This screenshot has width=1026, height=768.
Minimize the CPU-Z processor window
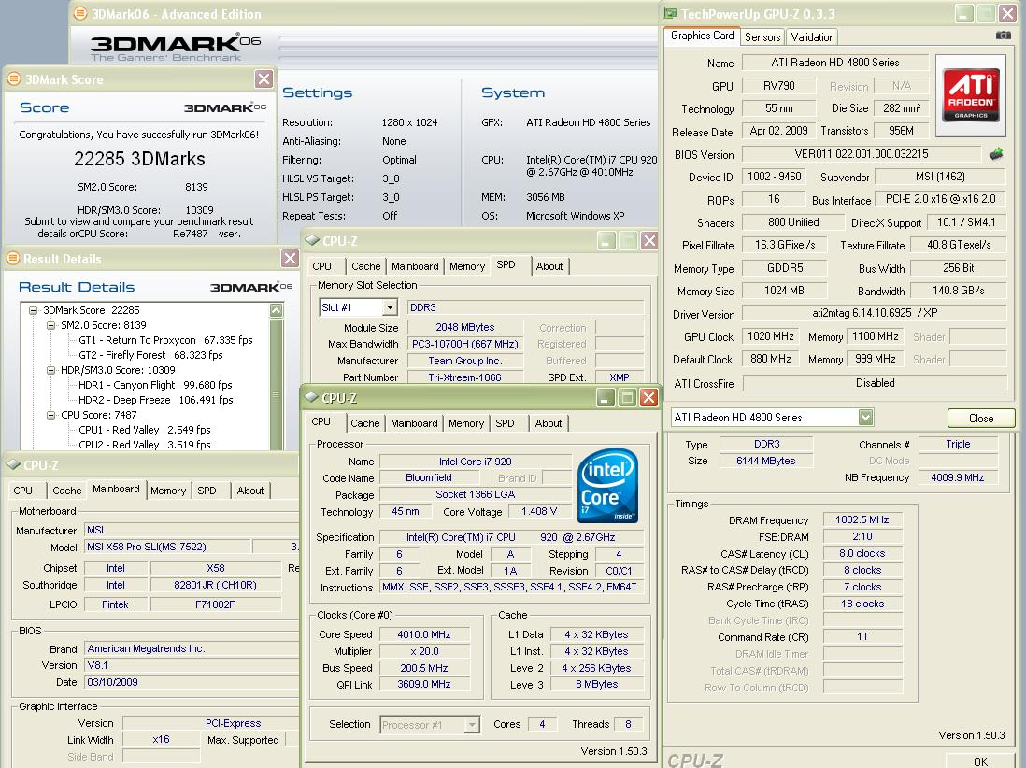(x=606, y=398)
